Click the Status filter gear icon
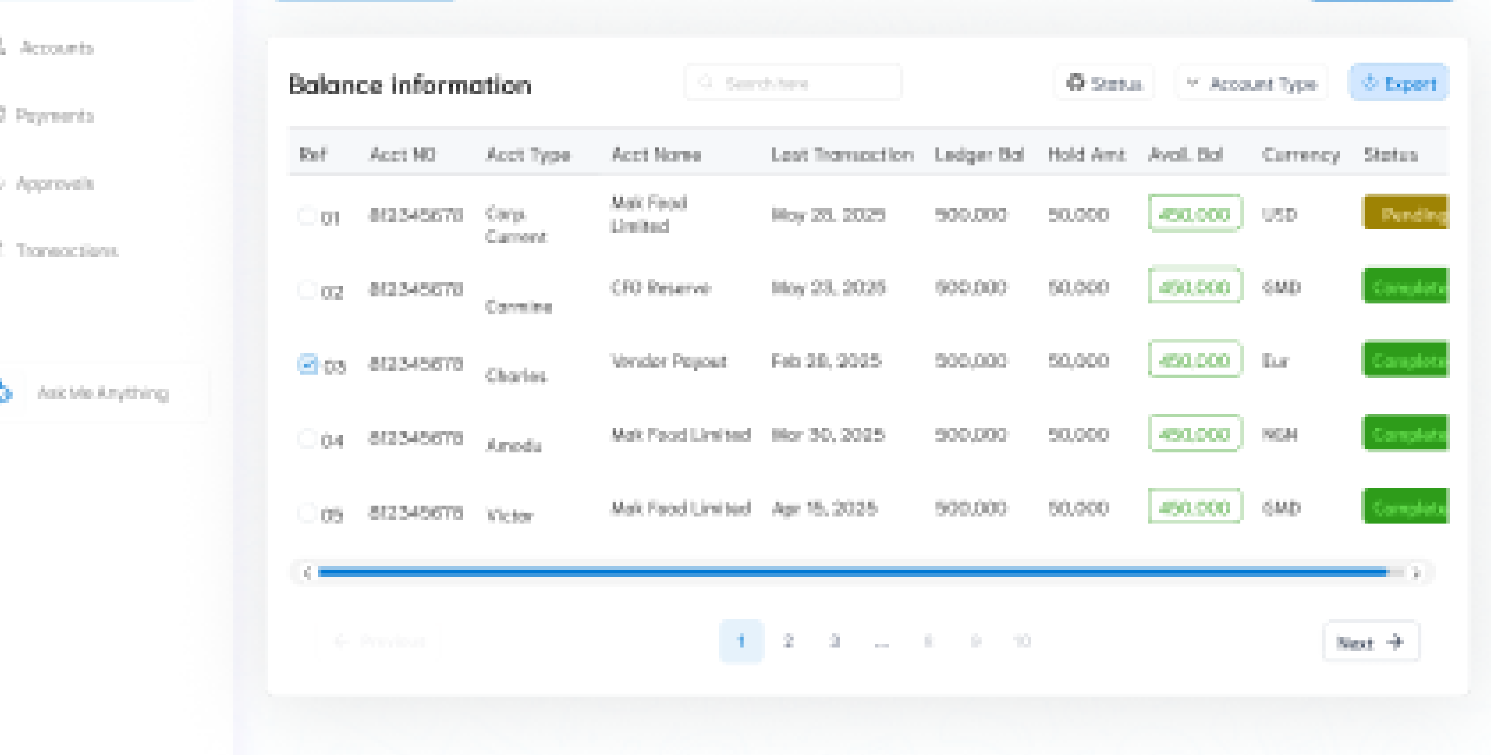Image resolution: width=1491 pixels, height=755 pixels. (x=1075, y=82)
